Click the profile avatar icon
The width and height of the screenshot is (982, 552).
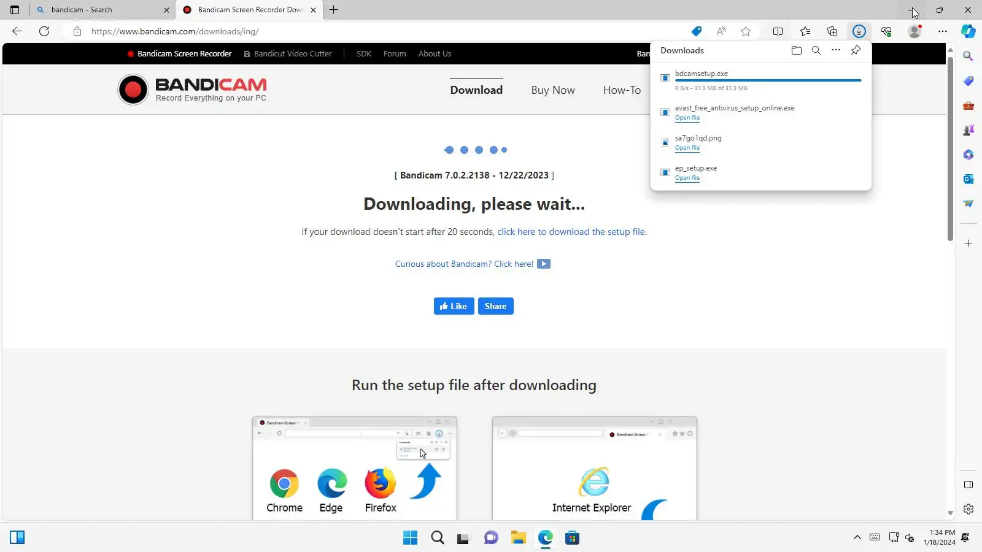914,31
